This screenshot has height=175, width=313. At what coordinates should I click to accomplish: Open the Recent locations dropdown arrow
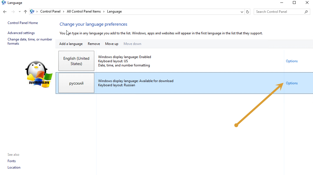point(20,12)
